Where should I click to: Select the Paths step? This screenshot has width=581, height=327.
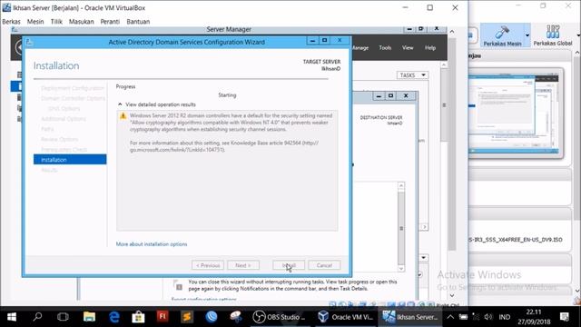pyautogui.click(x=47, y=129)
